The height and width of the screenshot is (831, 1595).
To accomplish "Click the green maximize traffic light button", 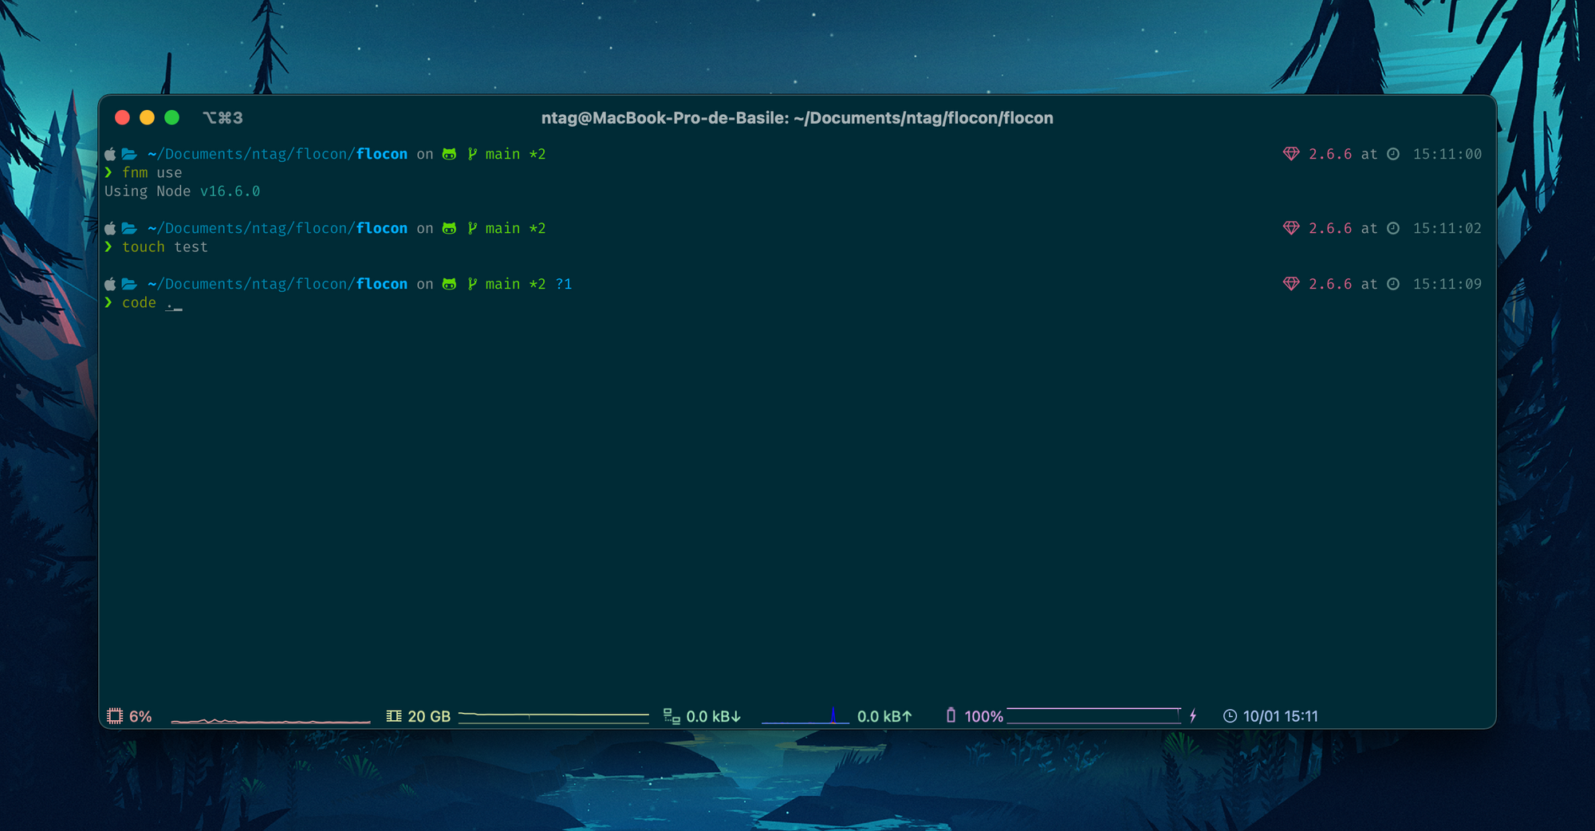I will tap(172, 117).
